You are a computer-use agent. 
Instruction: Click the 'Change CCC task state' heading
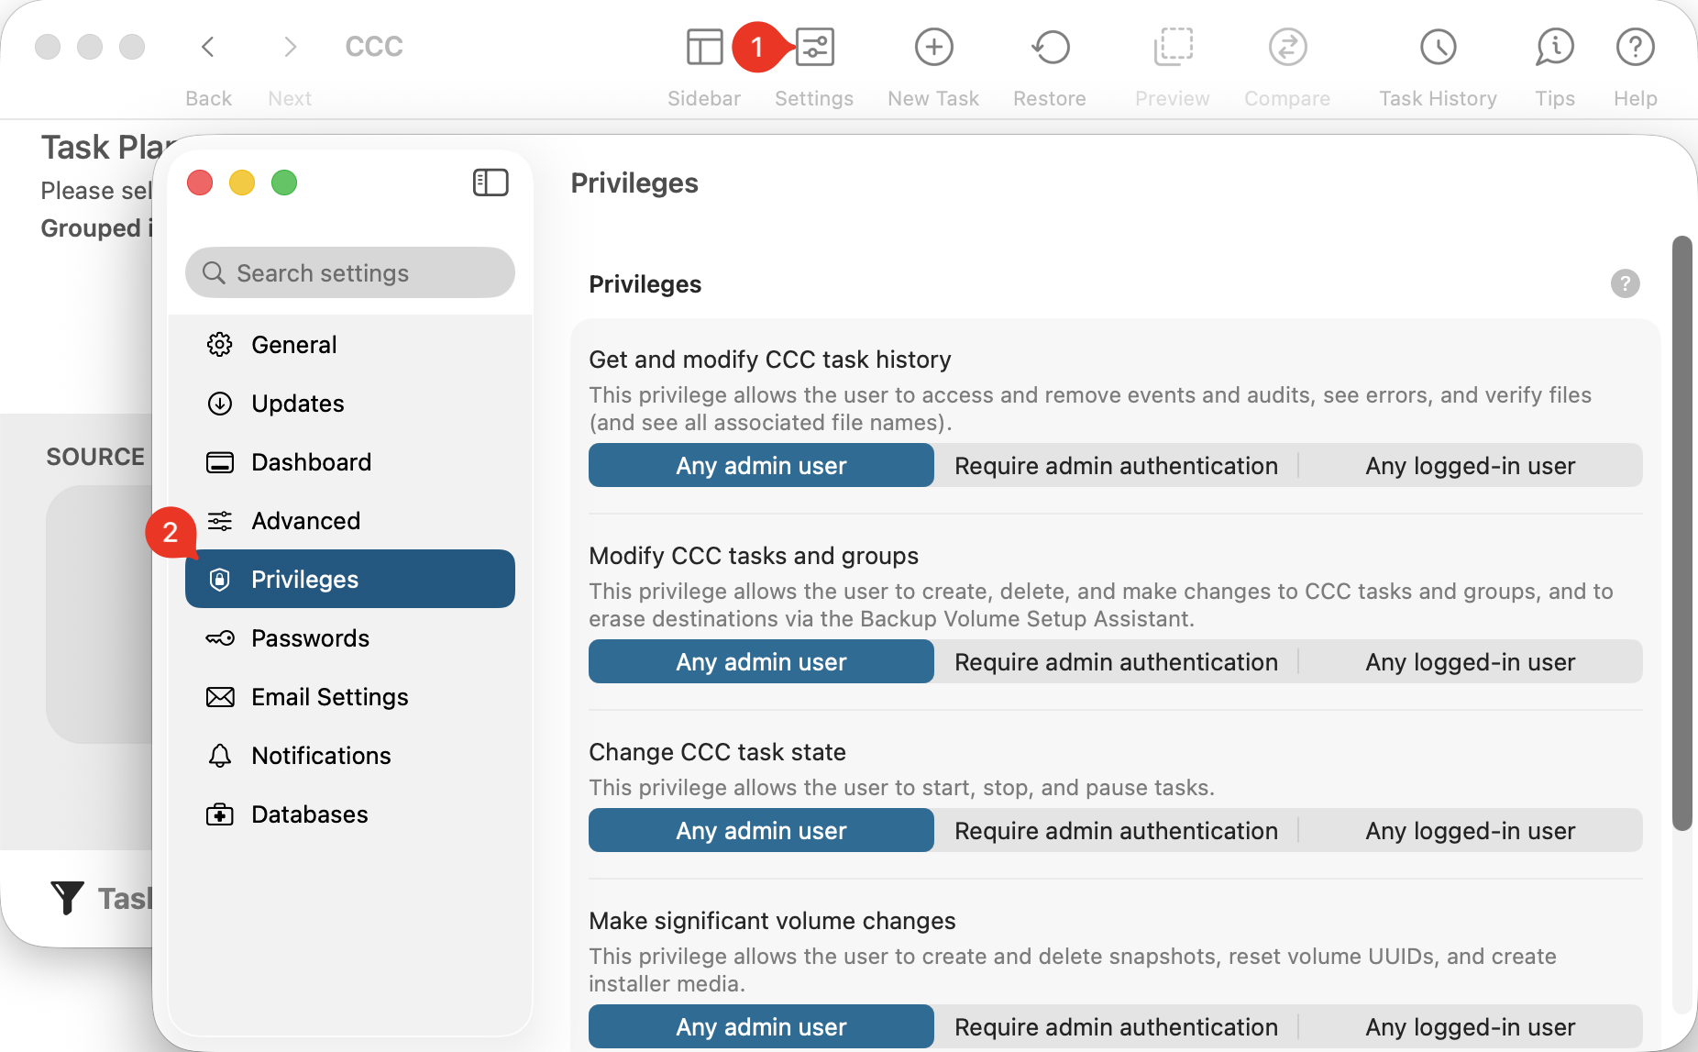tap(717, 752)
